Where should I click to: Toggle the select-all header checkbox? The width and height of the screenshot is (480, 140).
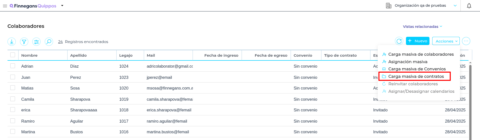(13, 55)
